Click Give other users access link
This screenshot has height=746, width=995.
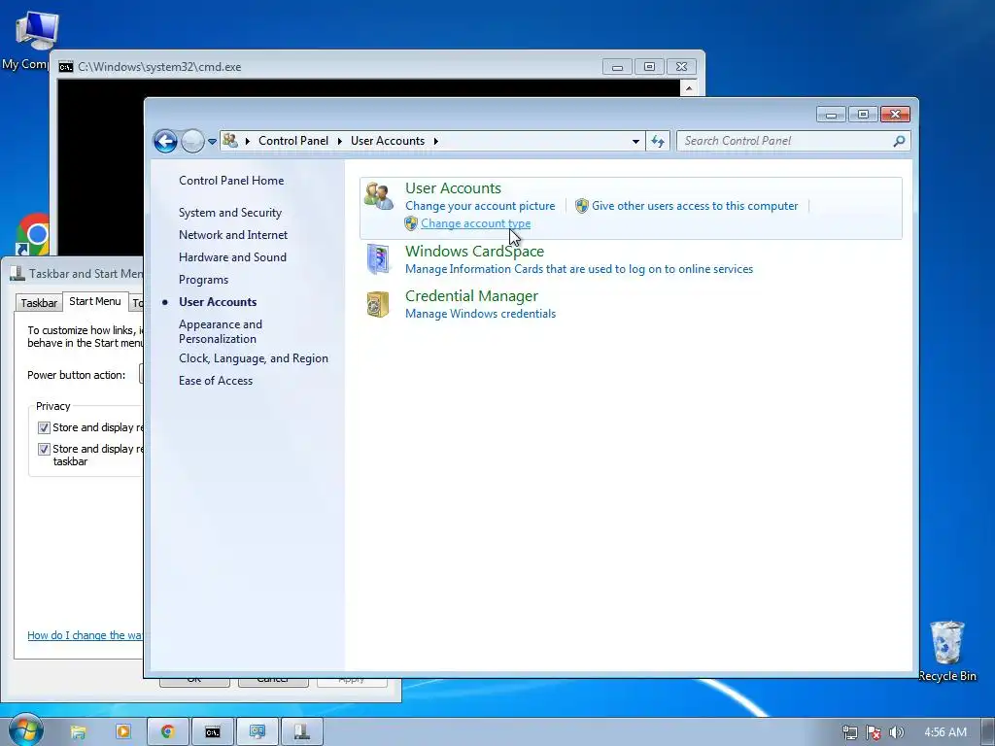tap(695, 206)
